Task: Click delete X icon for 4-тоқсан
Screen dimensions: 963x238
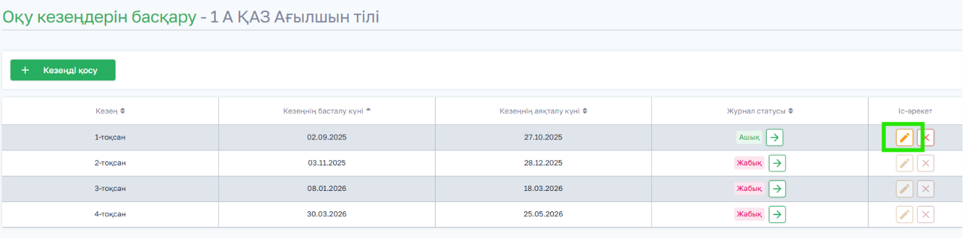Action: pos(926,214)
